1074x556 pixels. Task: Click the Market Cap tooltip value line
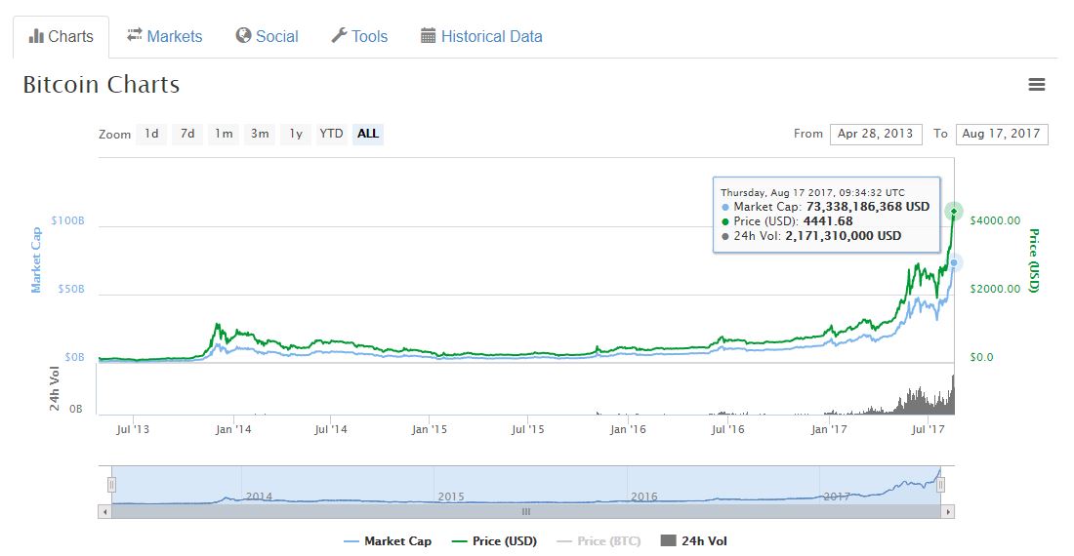[826, 207]
